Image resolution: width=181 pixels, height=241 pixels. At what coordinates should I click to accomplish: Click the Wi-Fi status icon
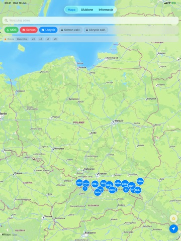[x=169, y=3]
